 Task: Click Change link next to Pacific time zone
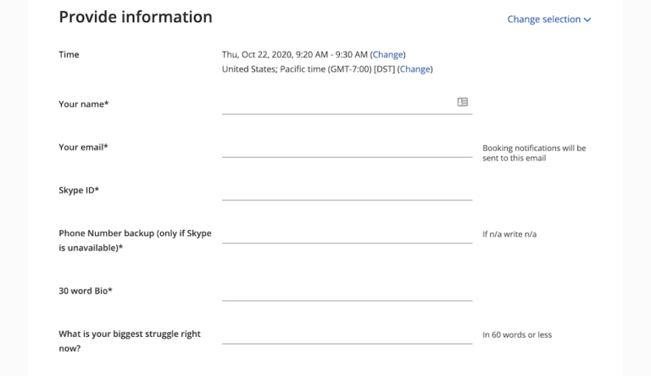coord(415,69)
